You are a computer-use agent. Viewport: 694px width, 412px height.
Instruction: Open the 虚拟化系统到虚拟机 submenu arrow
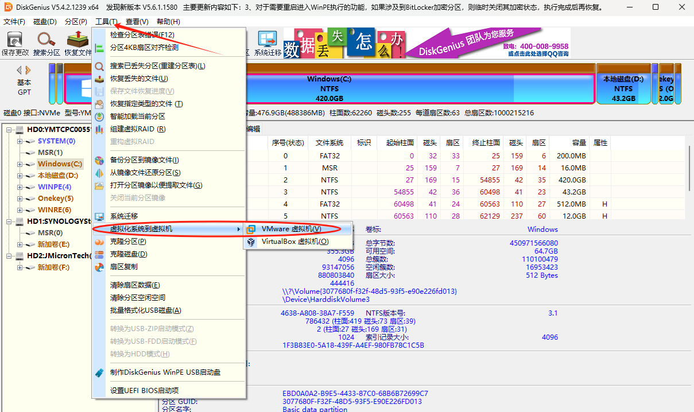tap(238, 229)
